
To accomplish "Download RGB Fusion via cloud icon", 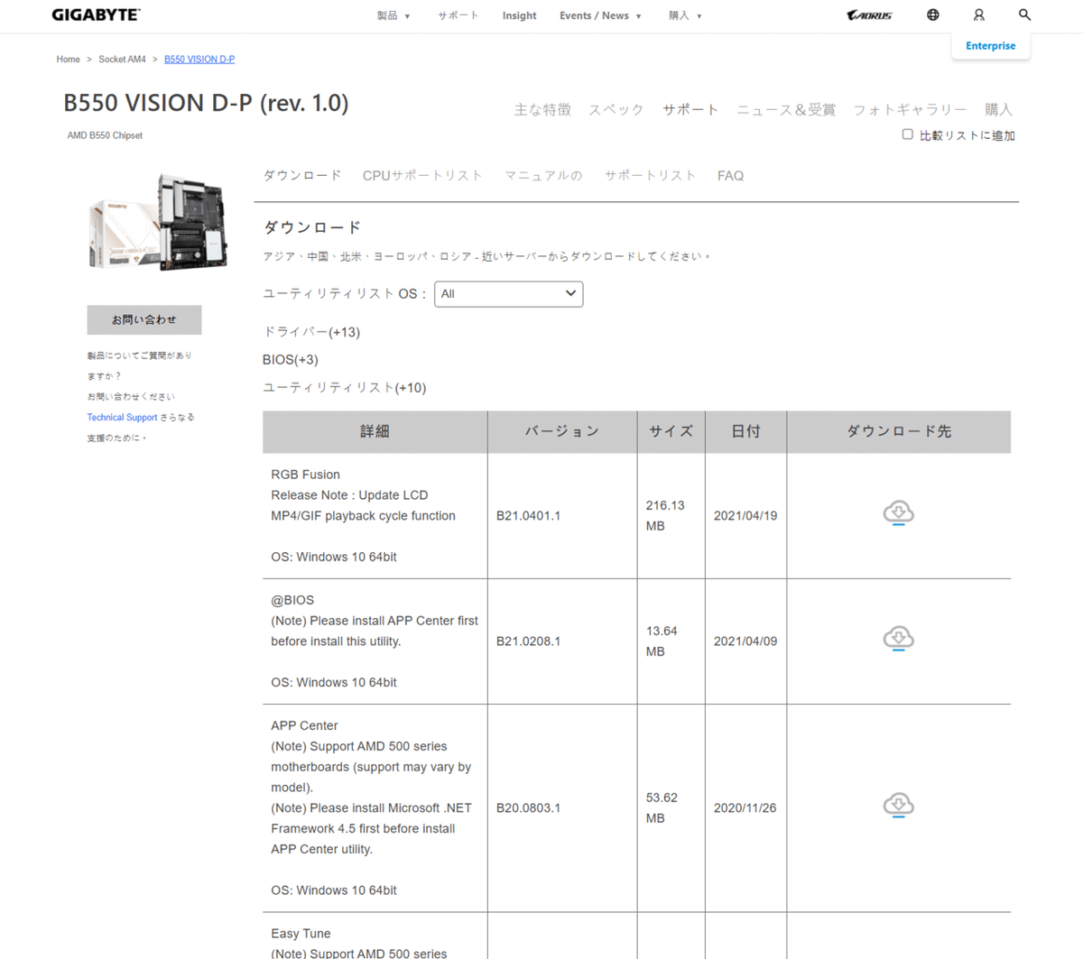I will tap(898, 513).
